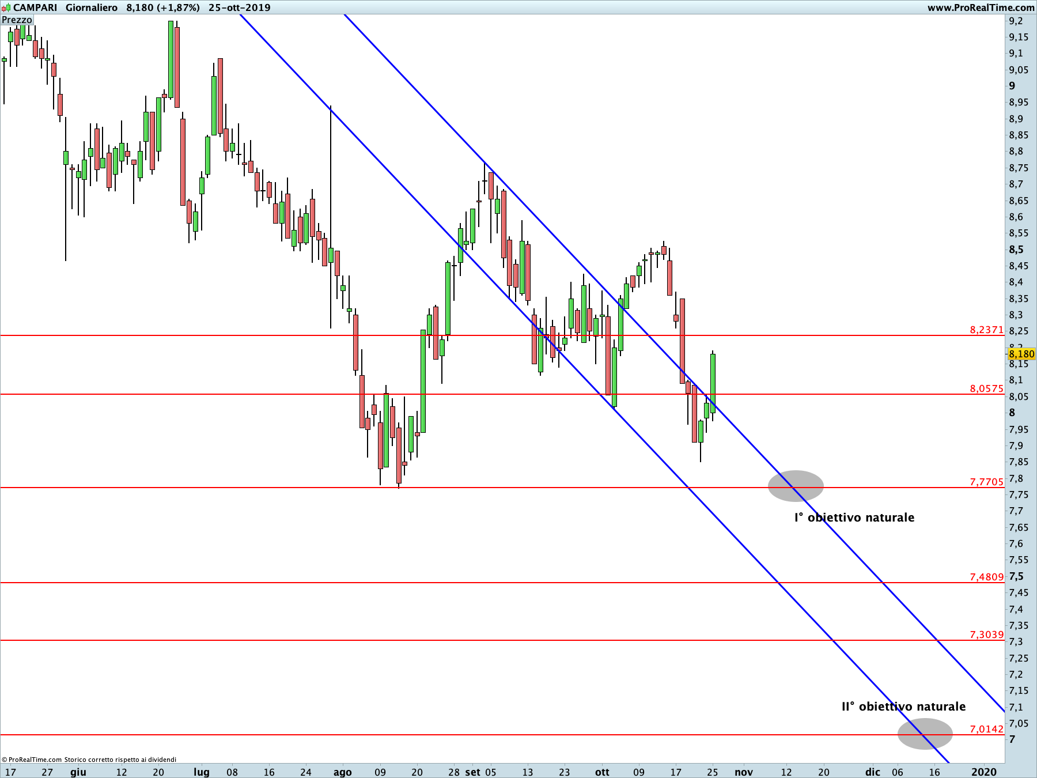
Task: Click the Giornaliero timeframe label
Action: [92, 7]
